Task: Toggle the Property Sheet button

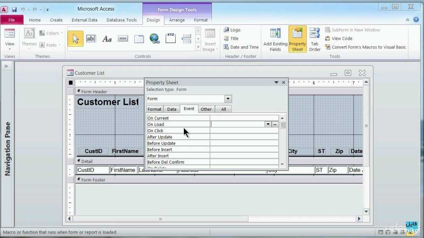Action: click(x=297, y=39)
